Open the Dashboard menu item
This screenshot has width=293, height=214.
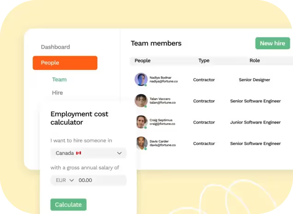55,47
